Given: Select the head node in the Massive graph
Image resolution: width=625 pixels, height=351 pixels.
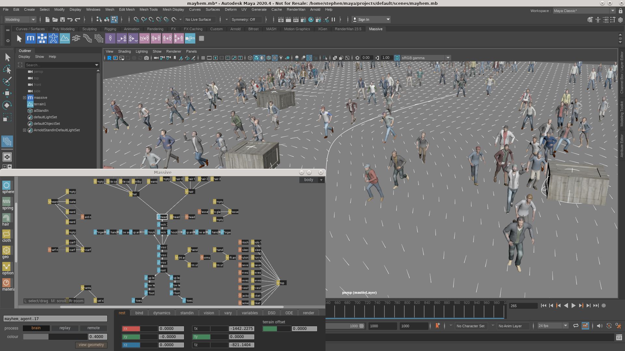Looking at the screenshot, I should tap(162, 217).
